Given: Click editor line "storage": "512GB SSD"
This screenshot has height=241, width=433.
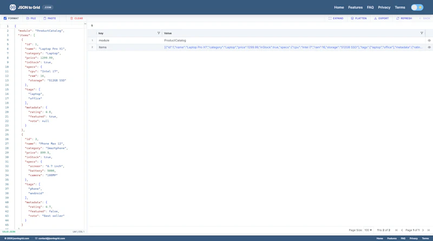Looking at the screenshot, I should [x=47, y=80].
